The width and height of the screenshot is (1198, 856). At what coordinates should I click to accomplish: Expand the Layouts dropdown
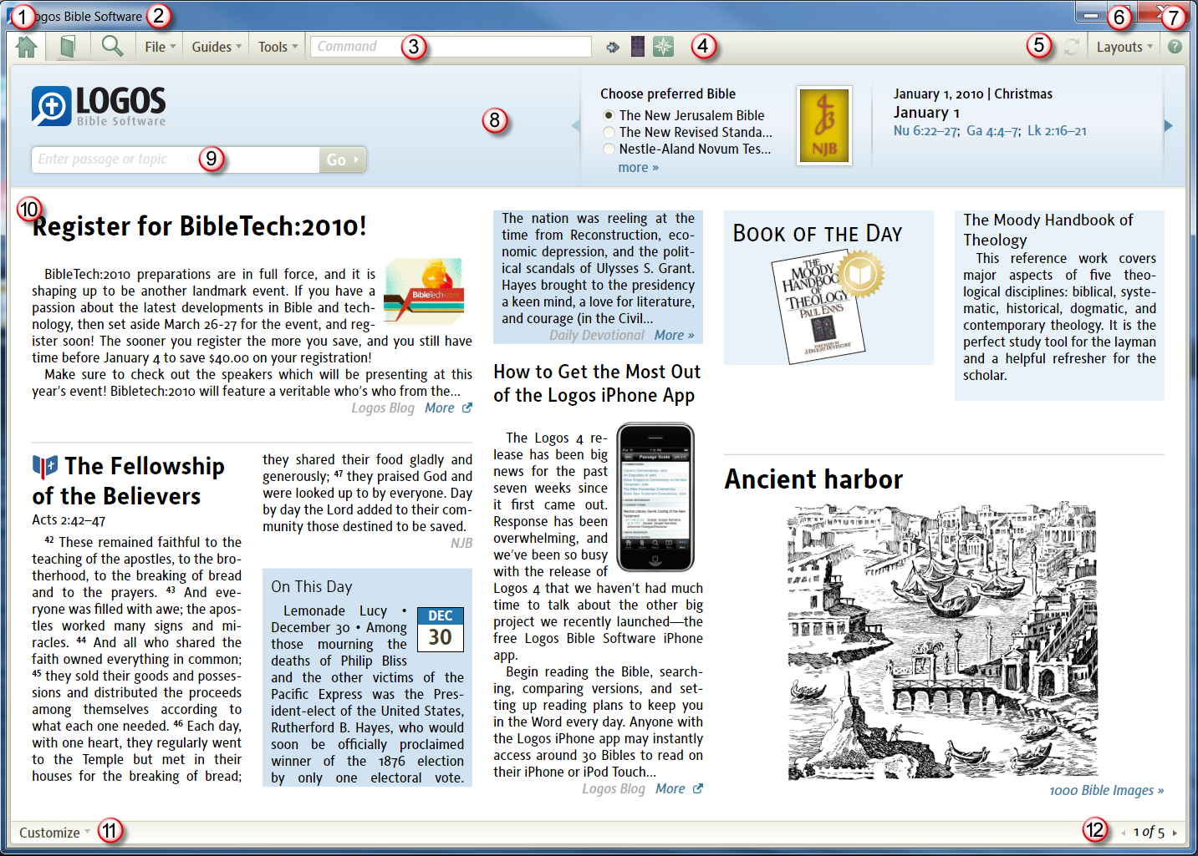click(1124, 47)
